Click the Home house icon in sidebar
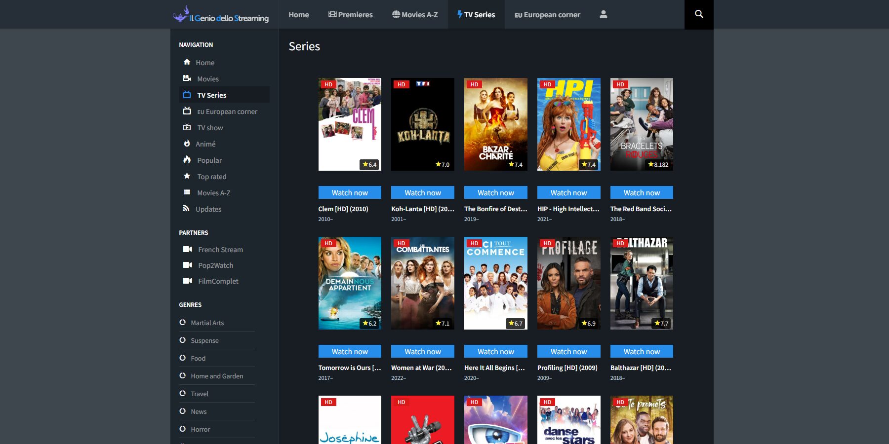The image size is (889, 444). tap(187, 62)
